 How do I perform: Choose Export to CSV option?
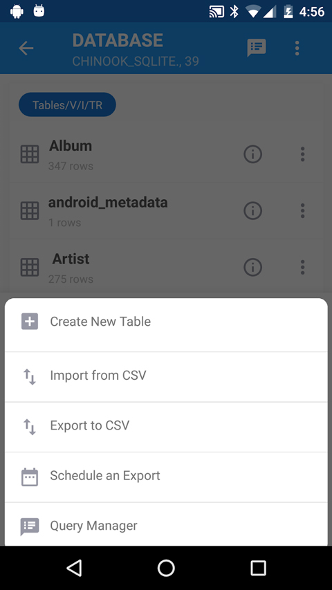166,427
